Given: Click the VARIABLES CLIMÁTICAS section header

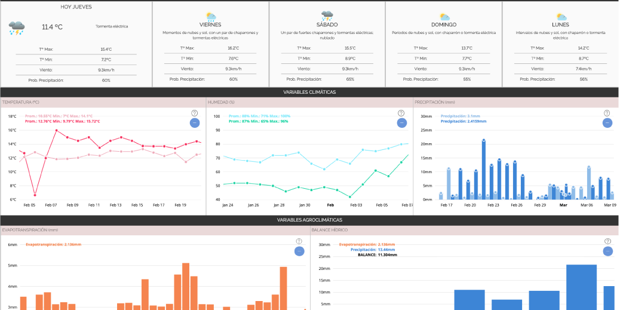Looking at the screenshot, I should click(309, 92).
